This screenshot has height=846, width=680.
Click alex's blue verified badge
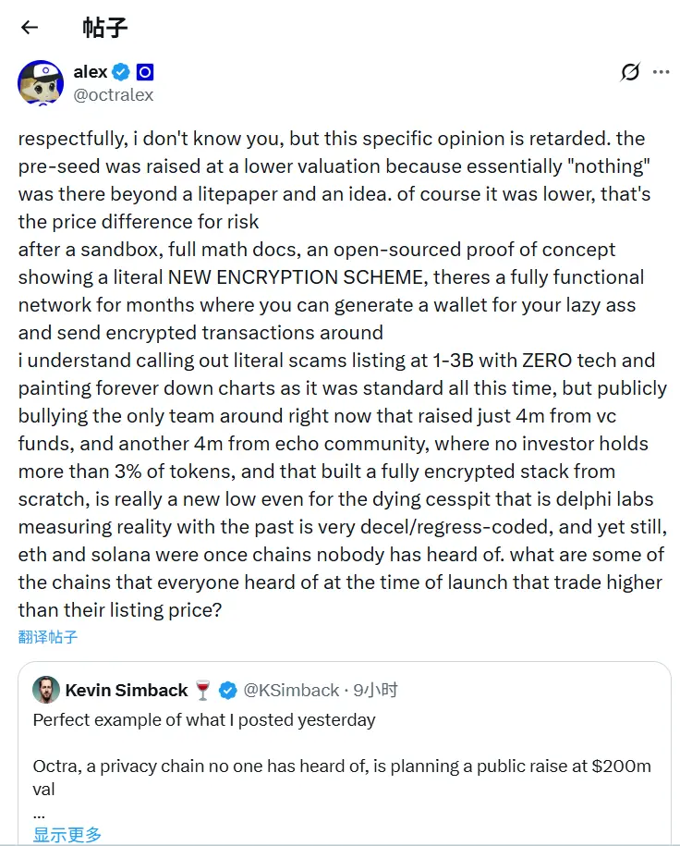click(x=122, y=72)
